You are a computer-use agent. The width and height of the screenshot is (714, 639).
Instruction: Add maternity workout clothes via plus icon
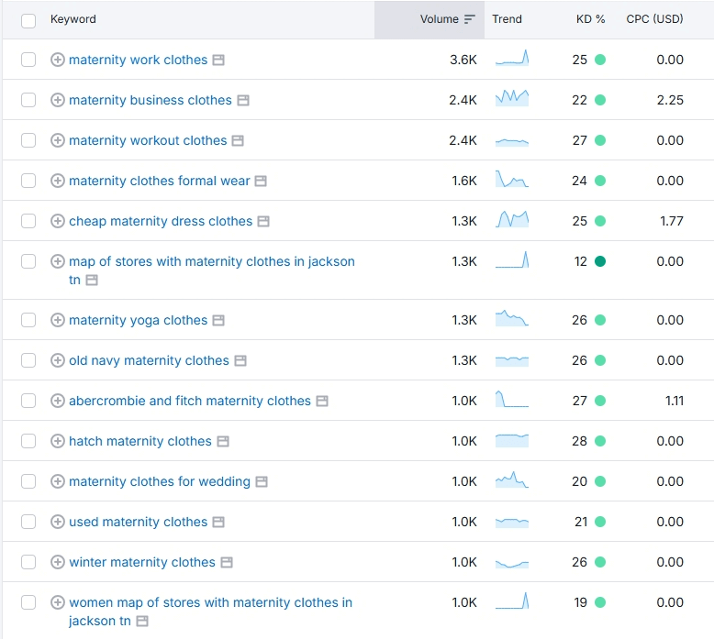[57, 140]
